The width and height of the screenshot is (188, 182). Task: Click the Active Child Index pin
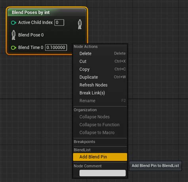(13, 23)
